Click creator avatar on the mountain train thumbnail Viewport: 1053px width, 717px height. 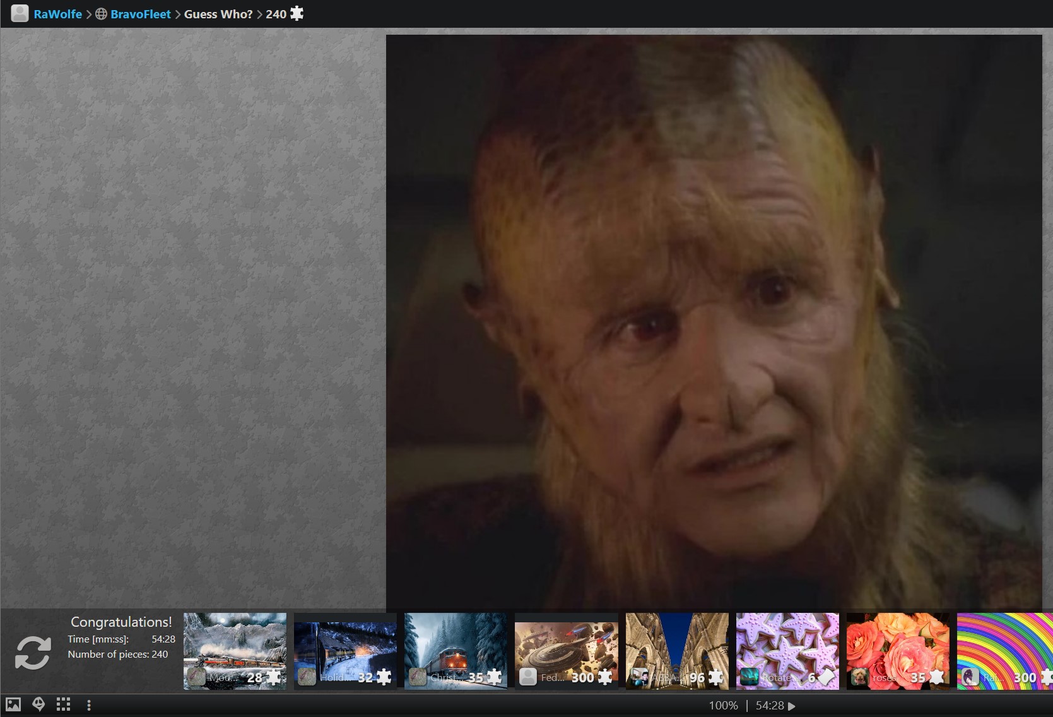[x=196, y=677]
